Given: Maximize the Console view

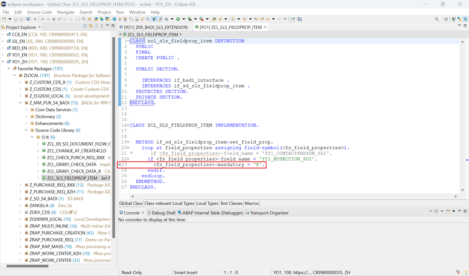Looking at the screenshot, I should tap(465, 211).
